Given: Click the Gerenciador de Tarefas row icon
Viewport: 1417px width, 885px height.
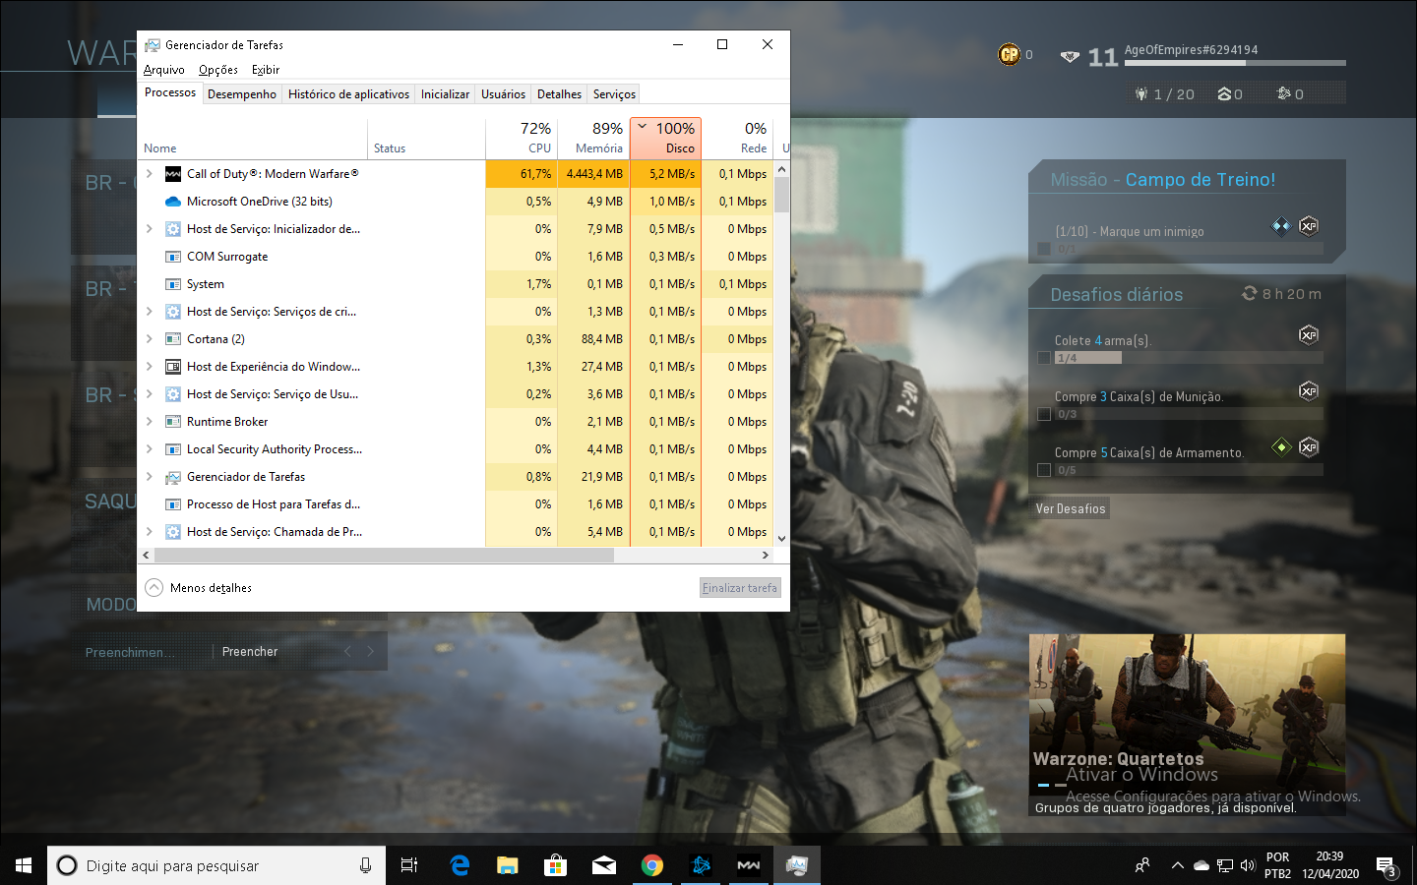Looking at the screenshot, I should click(x=173, y=477).
